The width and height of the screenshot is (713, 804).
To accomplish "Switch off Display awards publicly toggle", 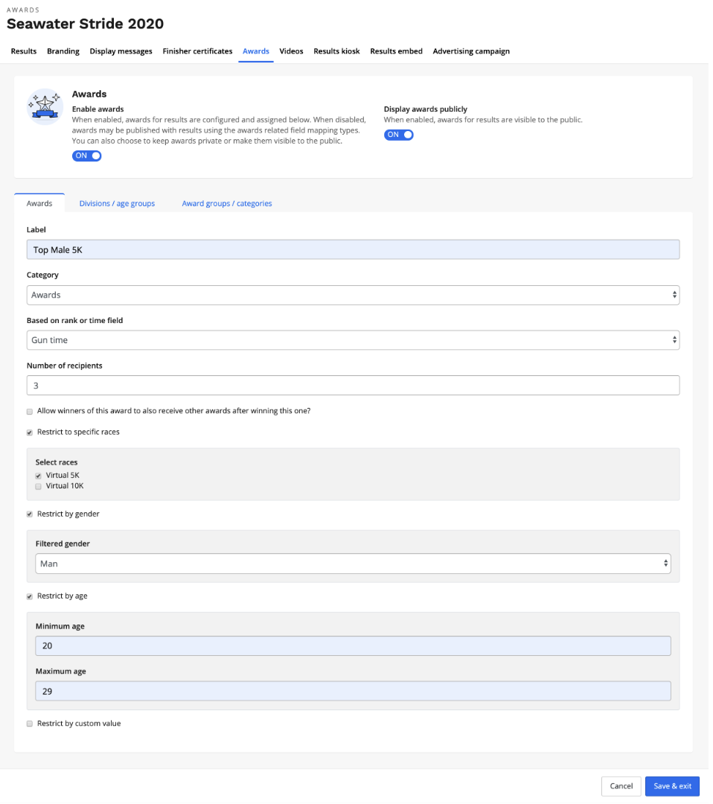I will tap(398, 135).
